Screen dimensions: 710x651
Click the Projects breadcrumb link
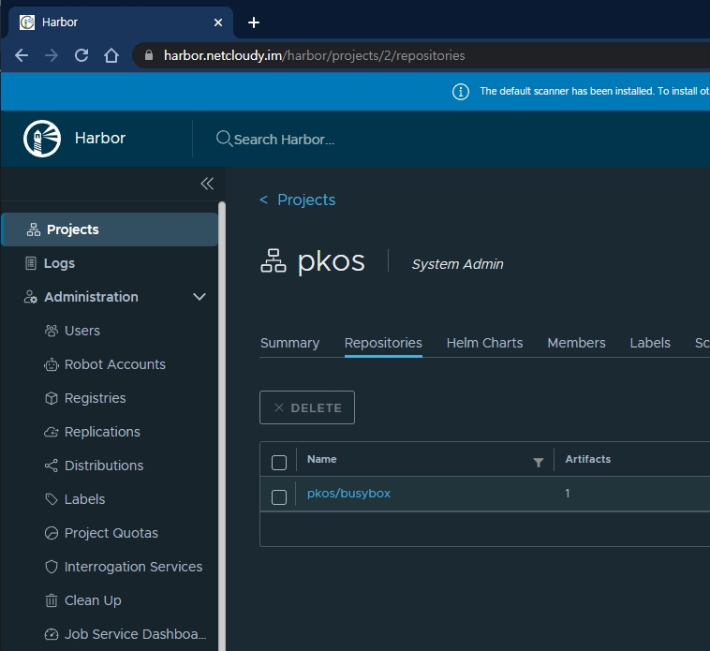coord(306,200)
